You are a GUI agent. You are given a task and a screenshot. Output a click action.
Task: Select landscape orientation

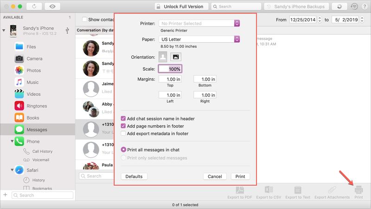(x=176, y=57)
